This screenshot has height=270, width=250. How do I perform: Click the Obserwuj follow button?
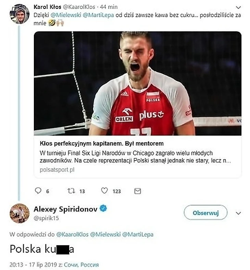click(205, 213)
